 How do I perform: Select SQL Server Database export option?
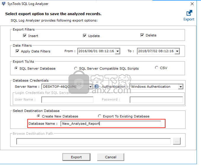tap(16, 68)
